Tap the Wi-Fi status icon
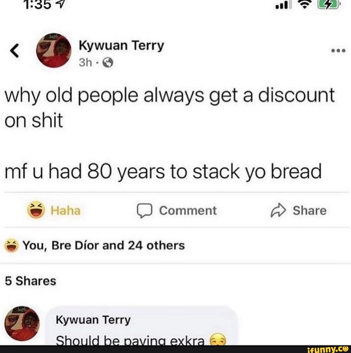This screenshot has height=353, width=351. [x=305, y=5]
